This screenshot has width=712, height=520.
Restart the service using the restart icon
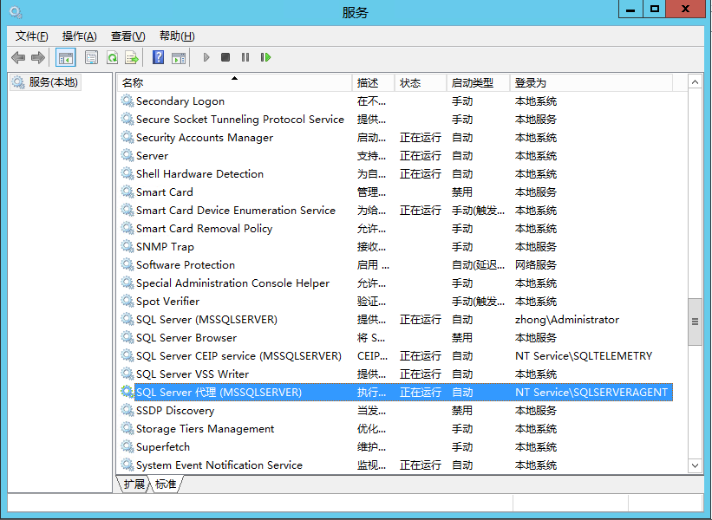click(265, 57)
